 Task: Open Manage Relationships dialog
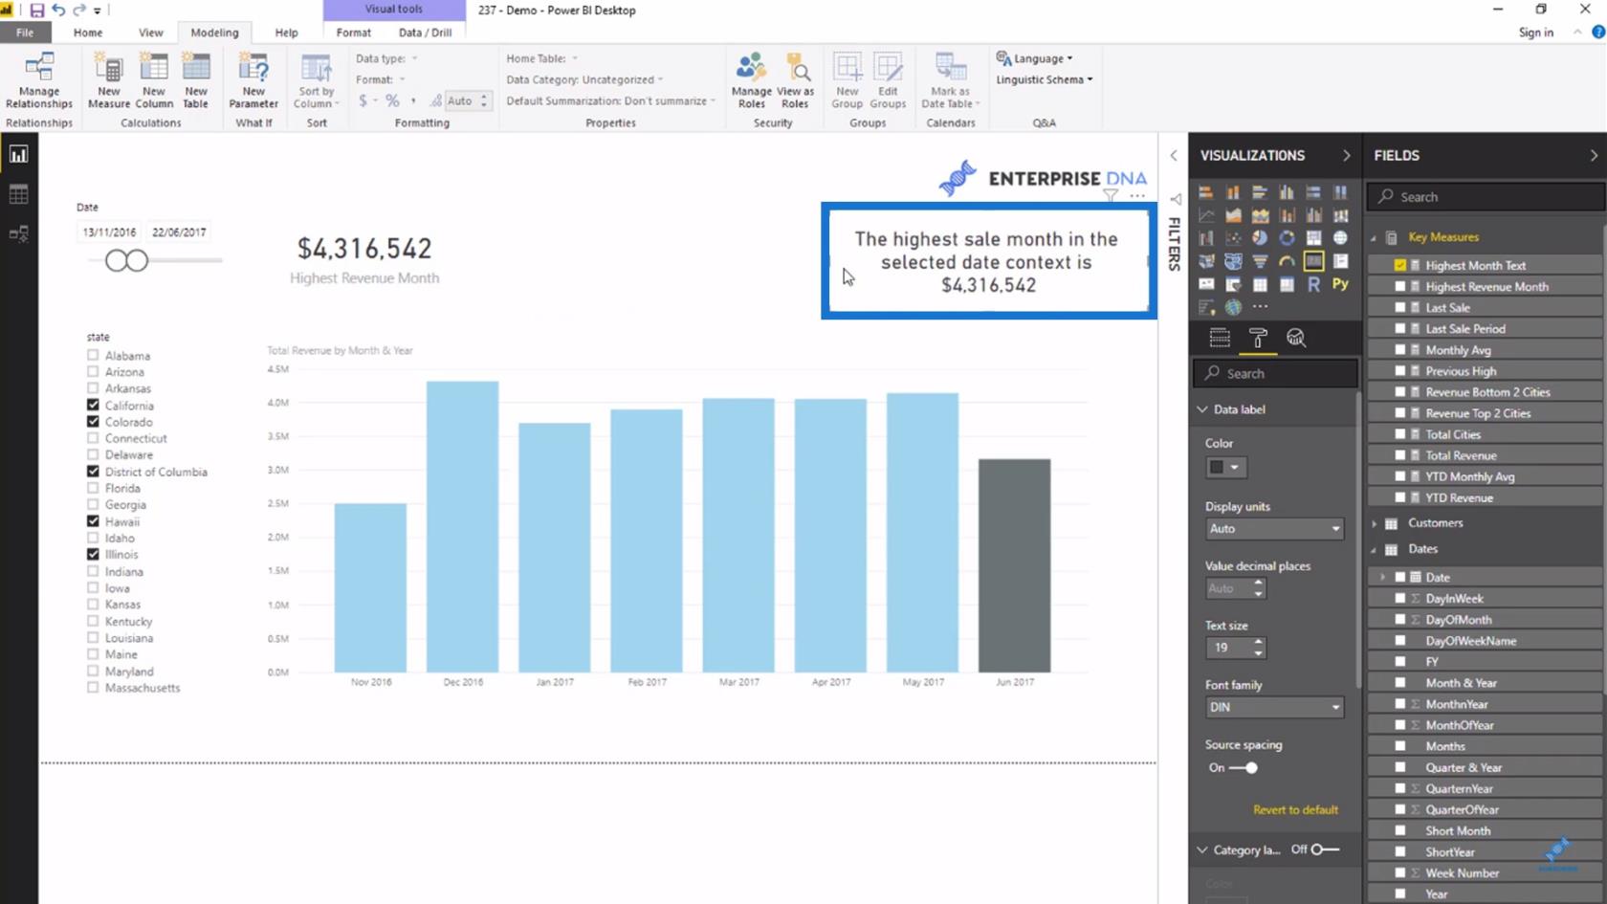tap(39, 81)
